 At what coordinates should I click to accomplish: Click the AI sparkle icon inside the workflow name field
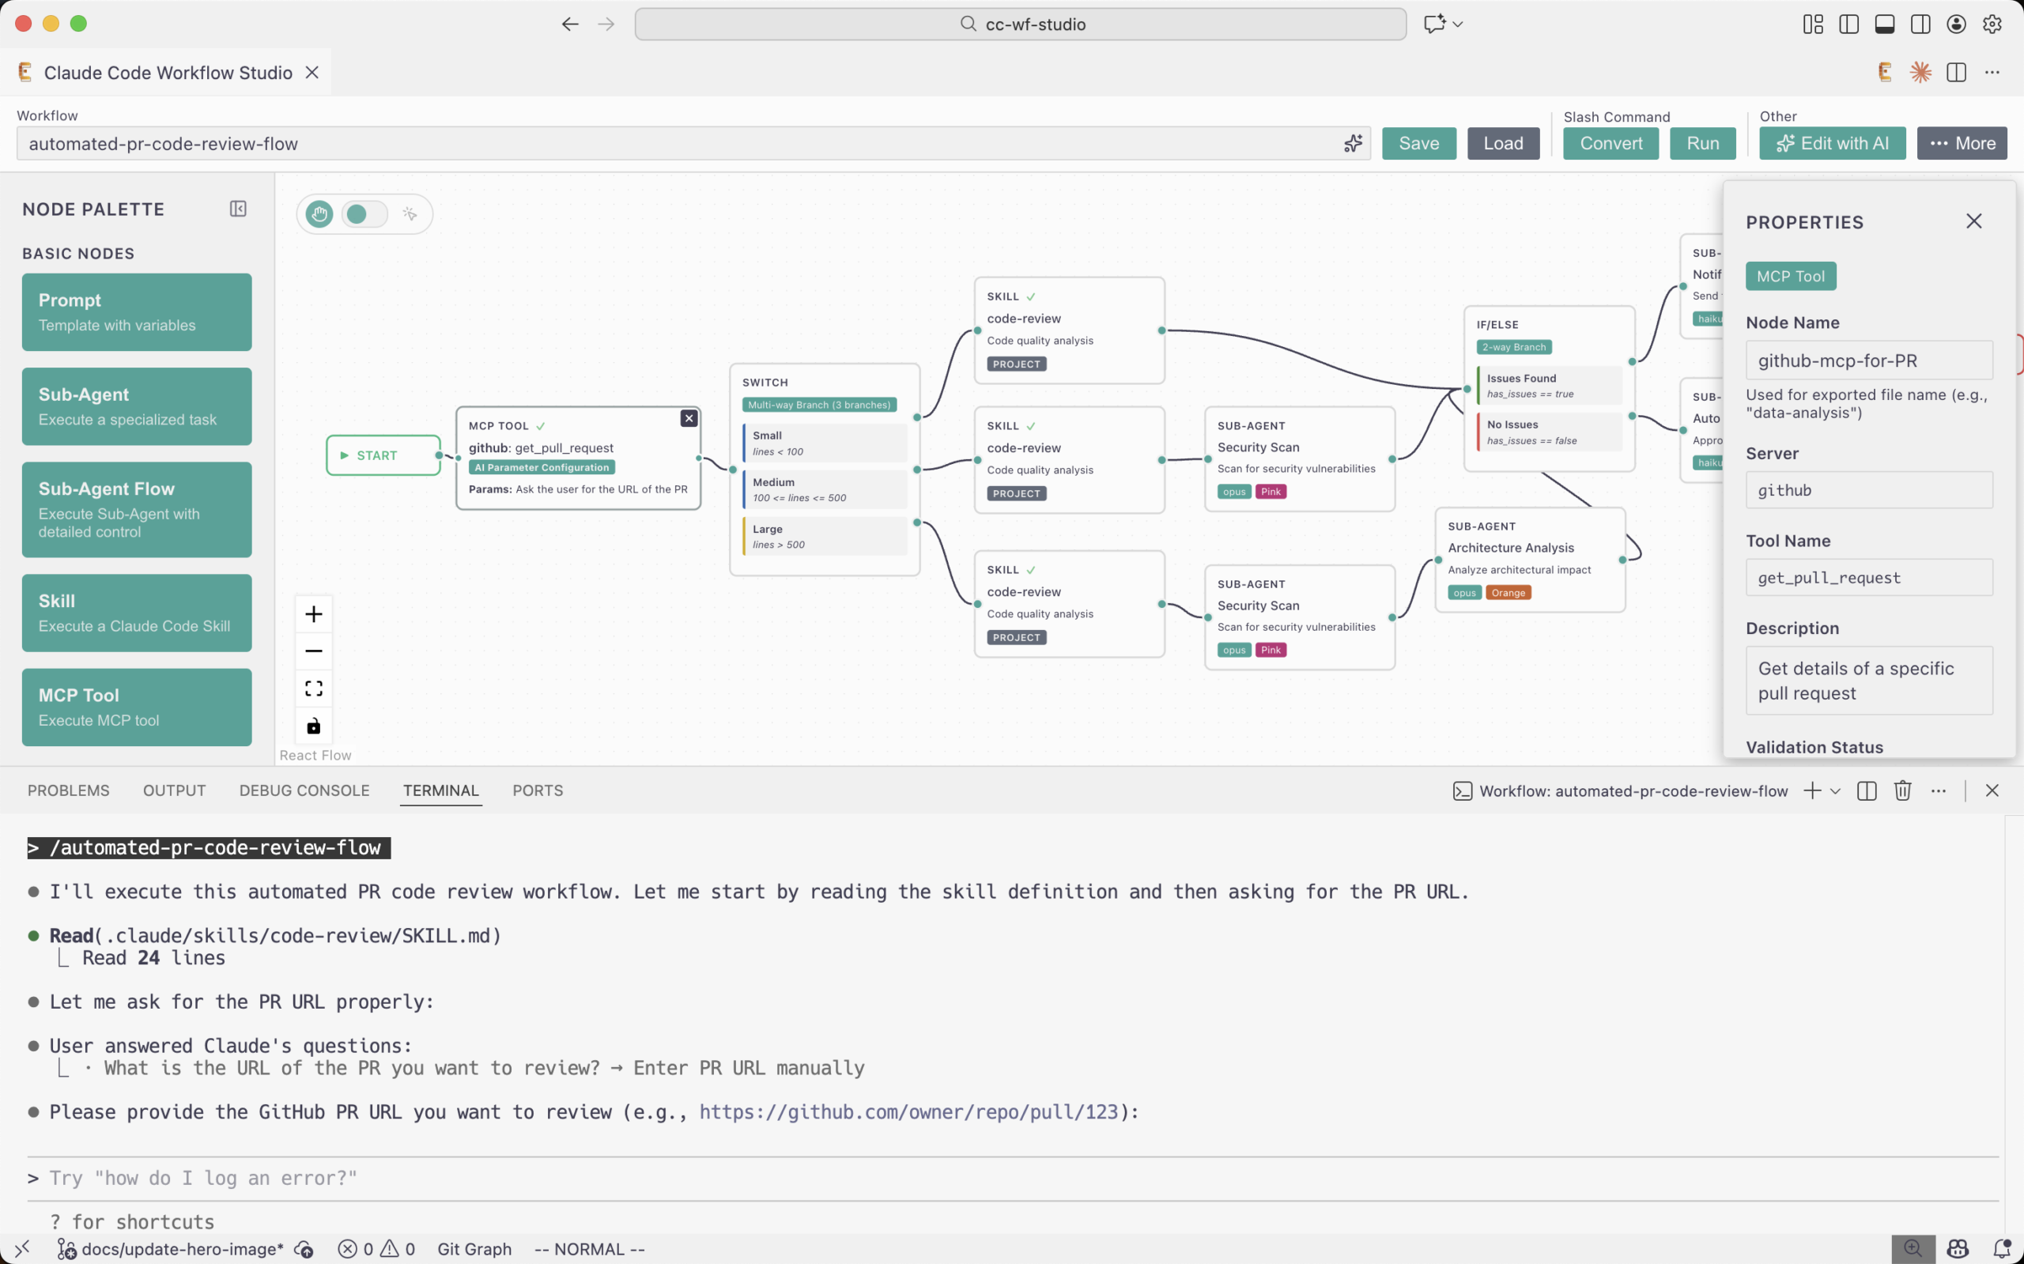point(1352,143)
